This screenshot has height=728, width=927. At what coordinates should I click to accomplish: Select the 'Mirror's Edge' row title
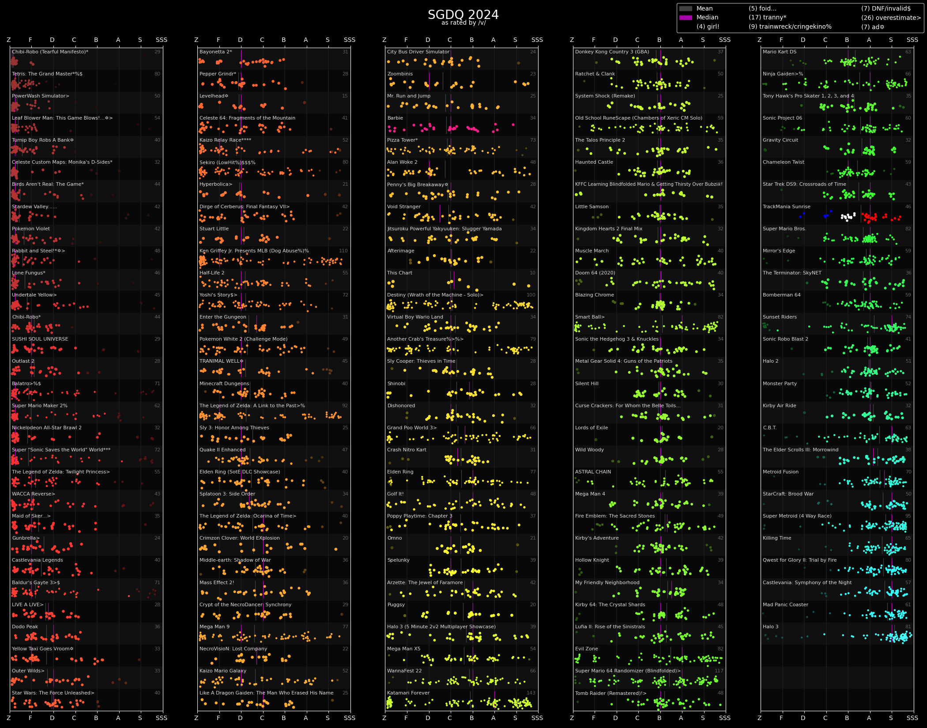click(x=779, y=251)
